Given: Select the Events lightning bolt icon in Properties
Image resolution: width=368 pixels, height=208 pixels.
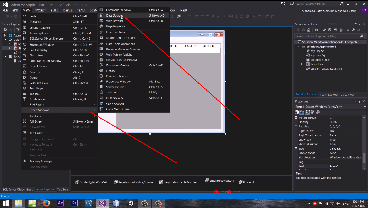Looking at the screenshot, I should (x=313, y=112).
